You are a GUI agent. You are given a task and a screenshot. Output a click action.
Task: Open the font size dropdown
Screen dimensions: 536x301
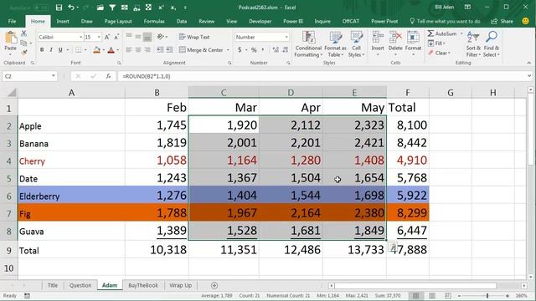click(x=99, y=37)
